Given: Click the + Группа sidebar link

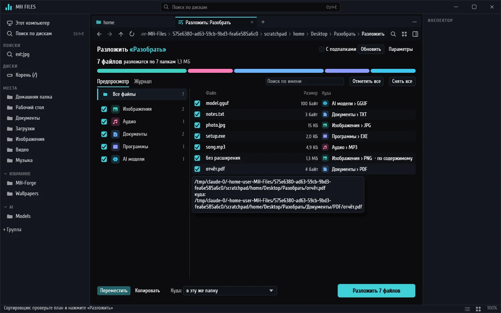Looking at the screenshot, I should (x=12, y=230).
